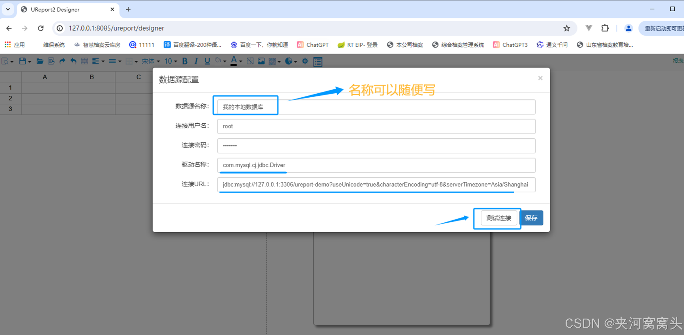Click the 测试连接 test connection button
The height and width of the screenshot is (335, 684).
498,218
